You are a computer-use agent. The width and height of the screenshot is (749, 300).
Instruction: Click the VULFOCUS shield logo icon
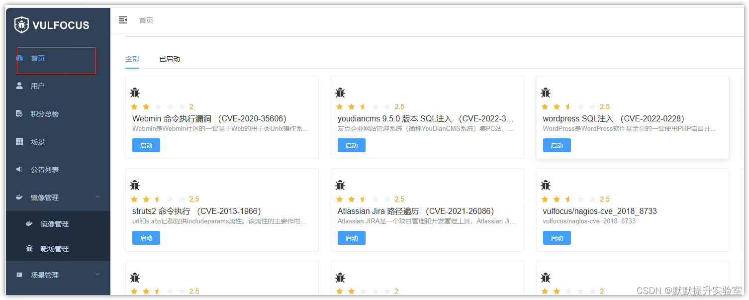tap(21, 25)
